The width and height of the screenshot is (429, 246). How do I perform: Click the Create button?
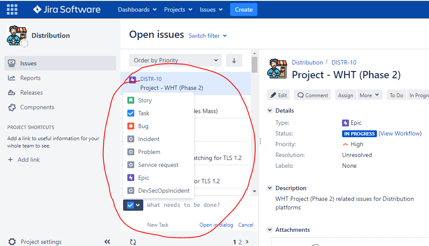(x=244, y=9)
